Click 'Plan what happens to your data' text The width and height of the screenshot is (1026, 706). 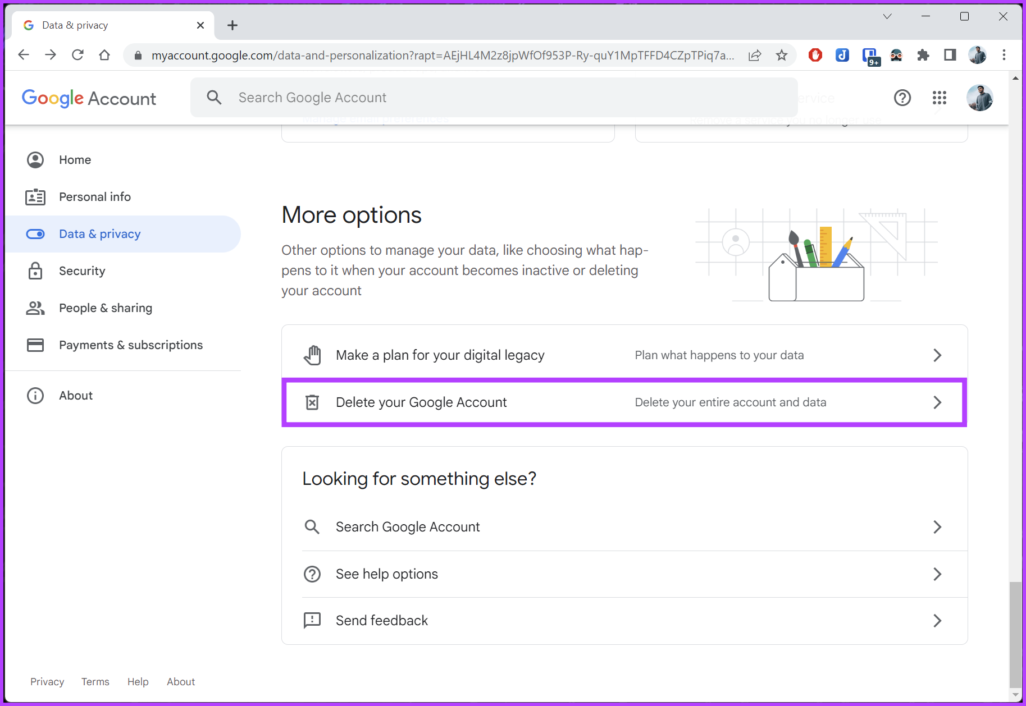pos(719,355)
